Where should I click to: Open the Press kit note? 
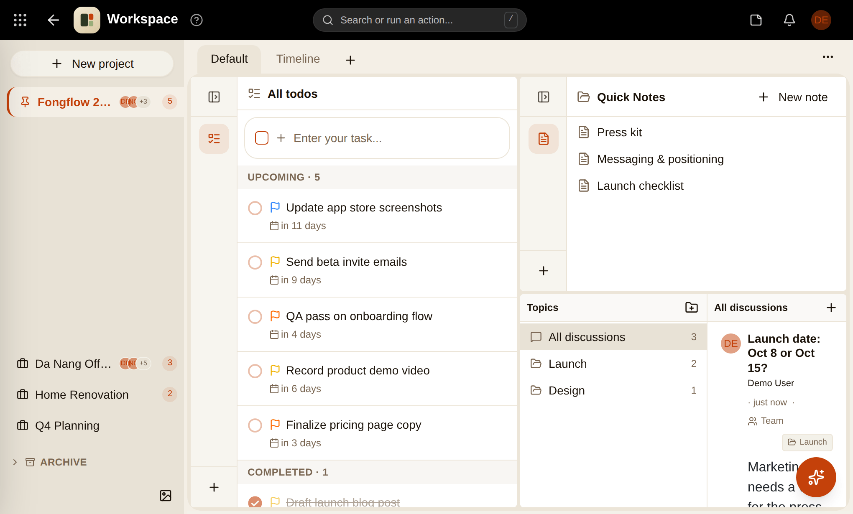click(707, 132)
